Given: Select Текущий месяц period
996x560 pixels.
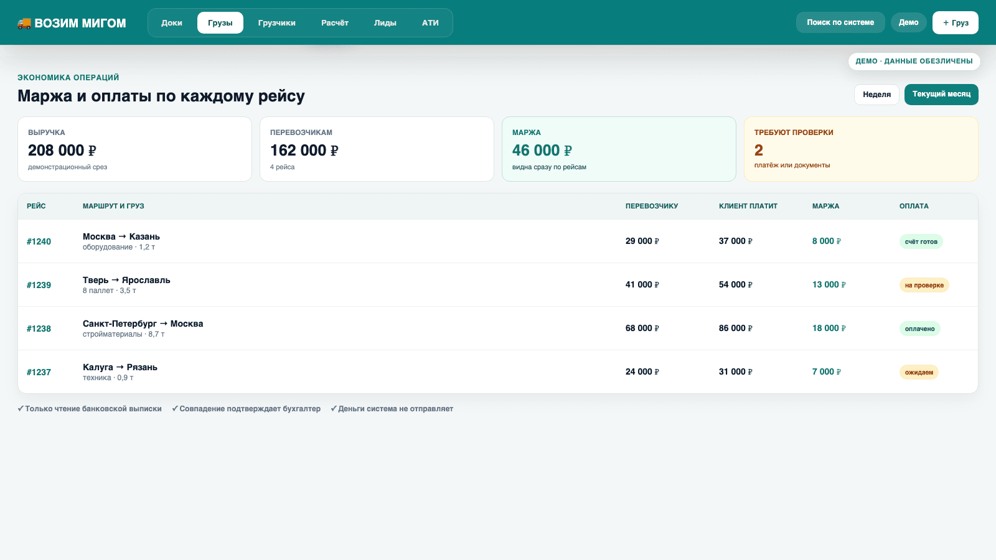Looking at the screenshot, I should point(941,95).
